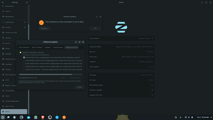213x120 pixels.
Task: Click the horizontal scrollbar under driver list
Action: tap(51, 75)
